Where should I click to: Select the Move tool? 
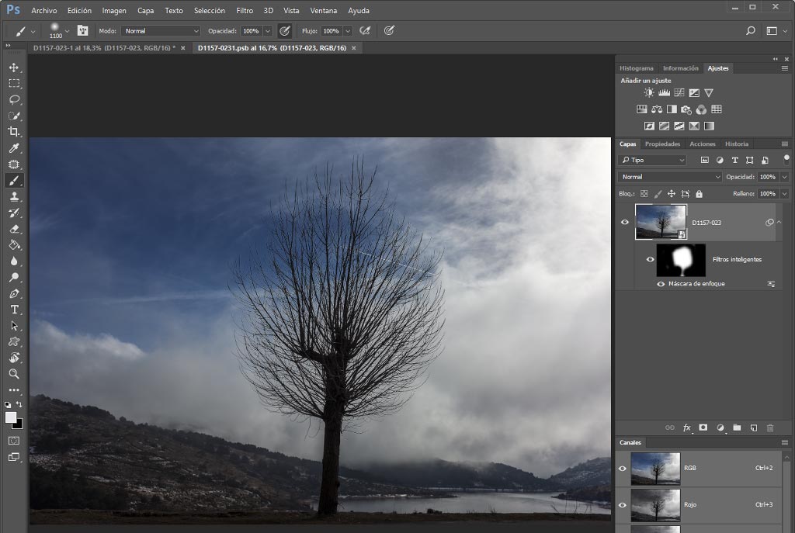[14, 67]
